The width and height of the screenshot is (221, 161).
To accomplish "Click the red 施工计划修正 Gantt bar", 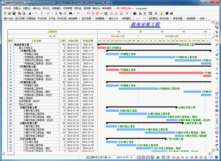I will point(102,48).
